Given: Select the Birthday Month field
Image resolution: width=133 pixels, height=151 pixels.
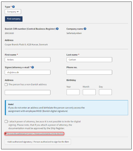Looking at the screenshot, I should [89, 92].
